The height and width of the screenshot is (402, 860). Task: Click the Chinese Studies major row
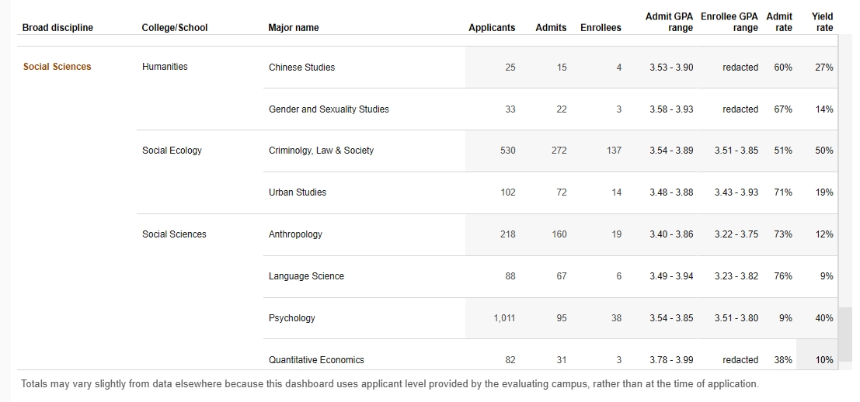pyautogui.click(x=301, y=68)
